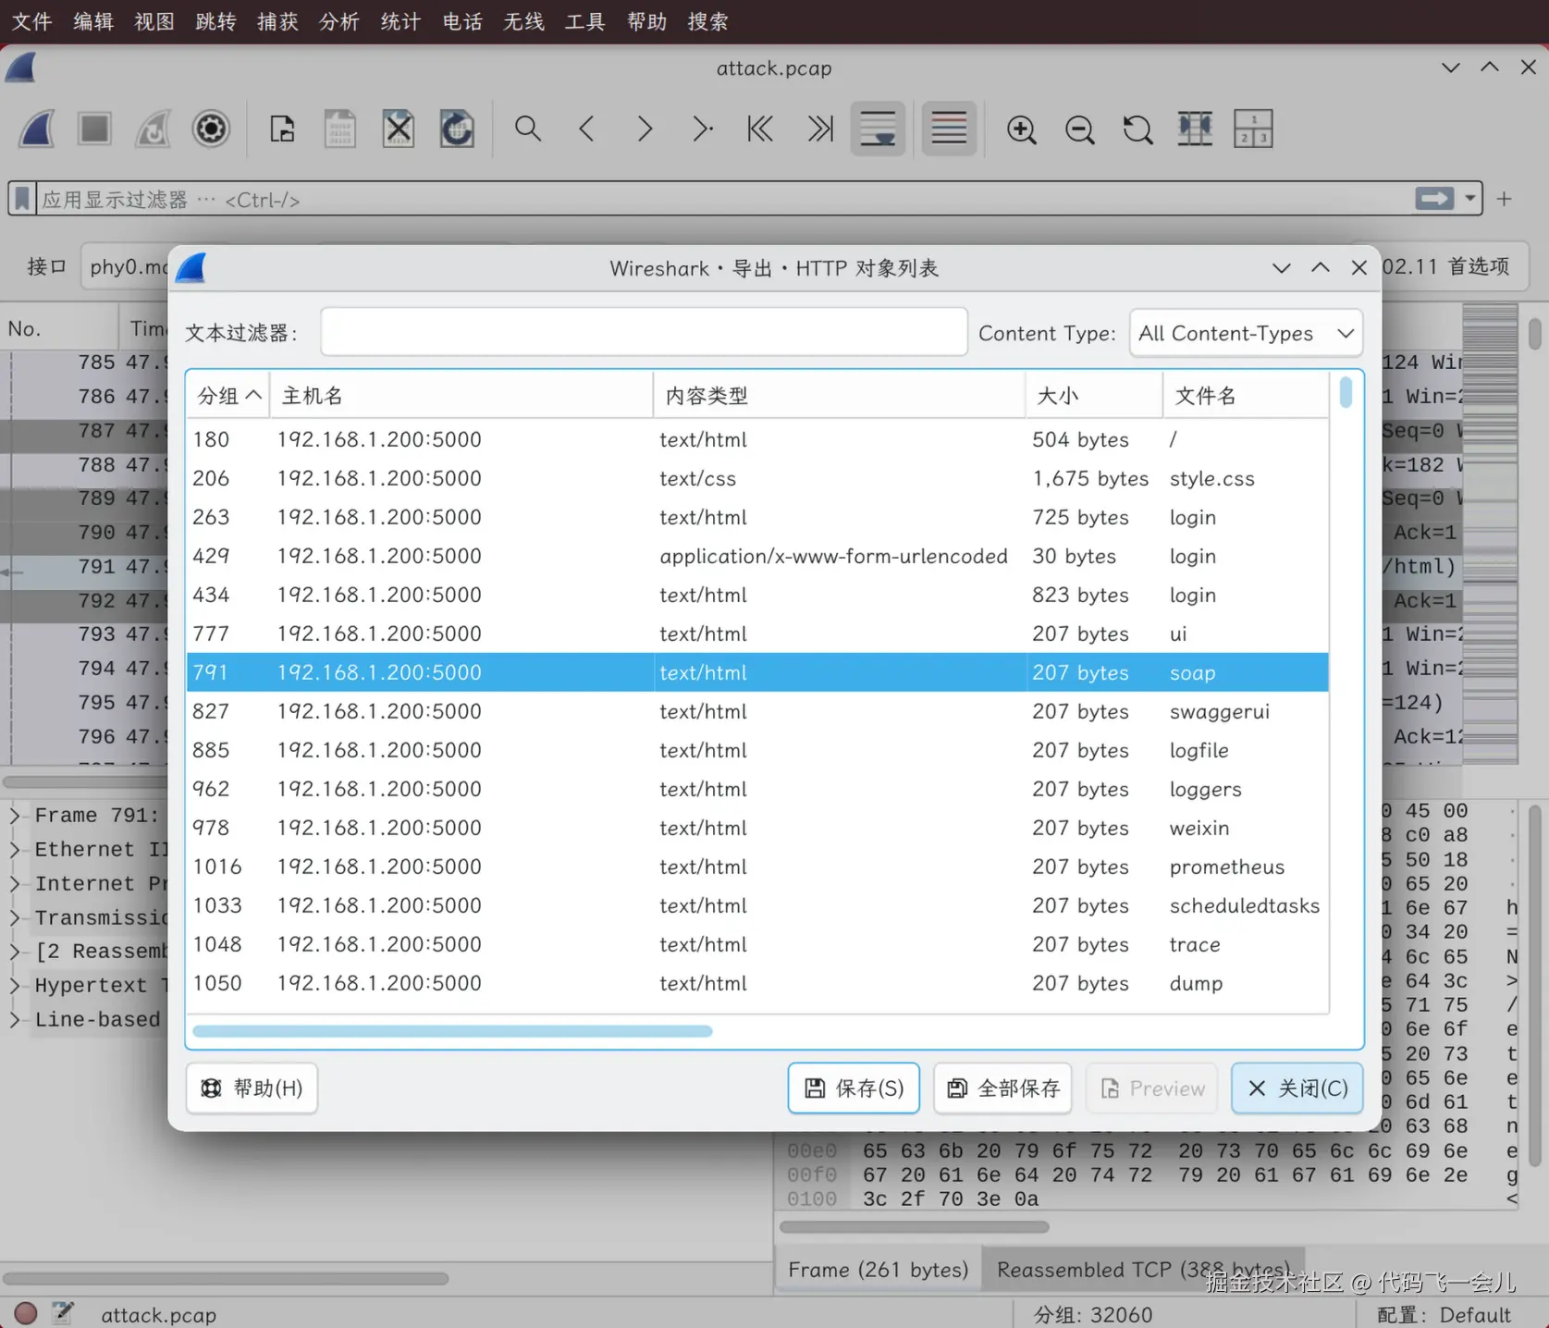
Task: Expand the Transmission Control tree item
Action: [x=15, y=918]
